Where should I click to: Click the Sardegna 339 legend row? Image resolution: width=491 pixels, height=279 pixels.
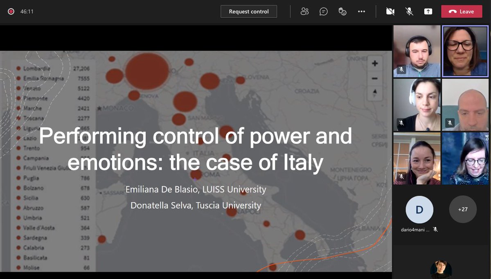[x=53, y=238]
